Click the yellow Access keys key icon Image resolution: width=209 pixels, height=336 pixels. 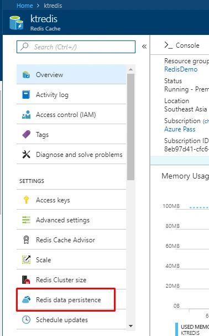click(x=27, y=200)
